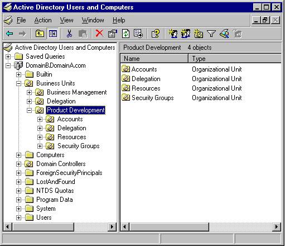Click the Up One Level toolbar icon
Viewport: 285px width, 246px height.
[x=40, y=34]
